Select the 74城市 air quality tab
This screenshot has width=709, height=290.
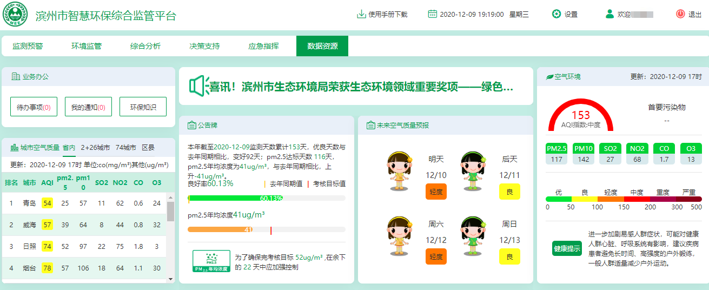point(126,147)
